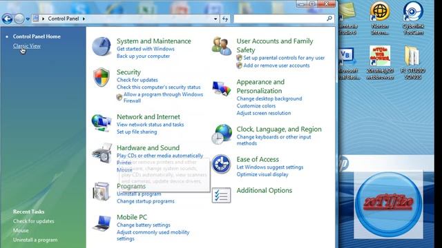Click Play CDs or other media automatically
The image size is (442, 248).
click(x=160, y=156)
